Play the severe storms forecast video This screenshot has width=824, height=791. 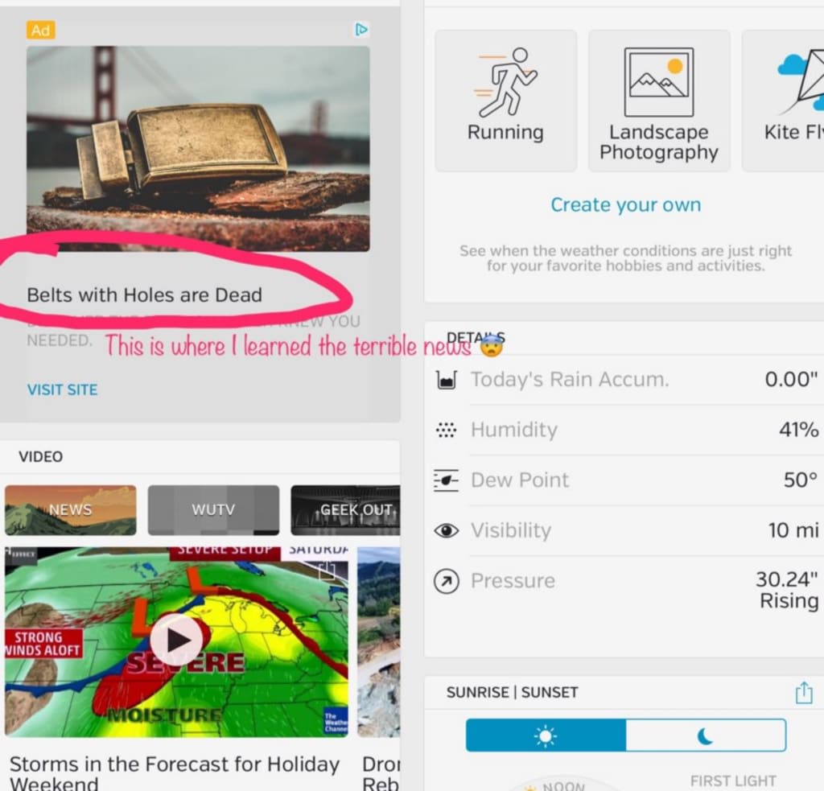pyautogui.click(x=176, y=641)
